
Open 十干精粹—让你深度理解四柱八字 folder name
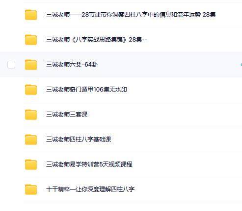(90, 189)
